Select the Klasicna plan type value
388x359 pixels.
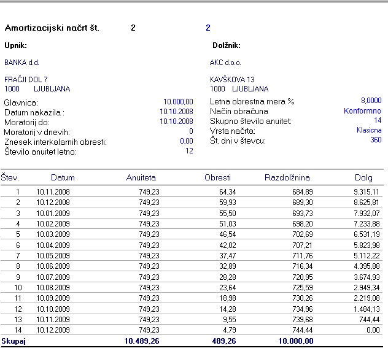point(368,130)
